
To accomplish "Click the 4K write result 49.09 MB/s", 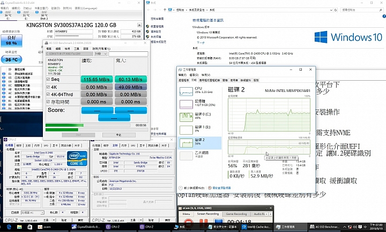I will click(x=130, y=87).
